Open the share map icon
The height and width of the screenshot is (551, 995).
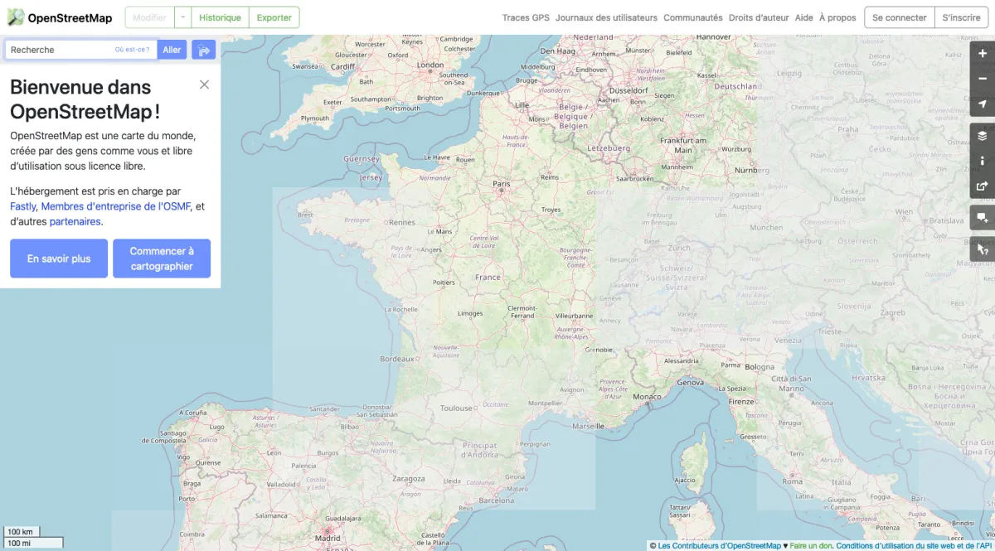click(983, 186)
